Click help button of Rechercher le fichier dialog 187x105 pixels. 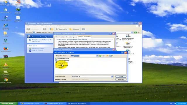click(x=122, y=52)
